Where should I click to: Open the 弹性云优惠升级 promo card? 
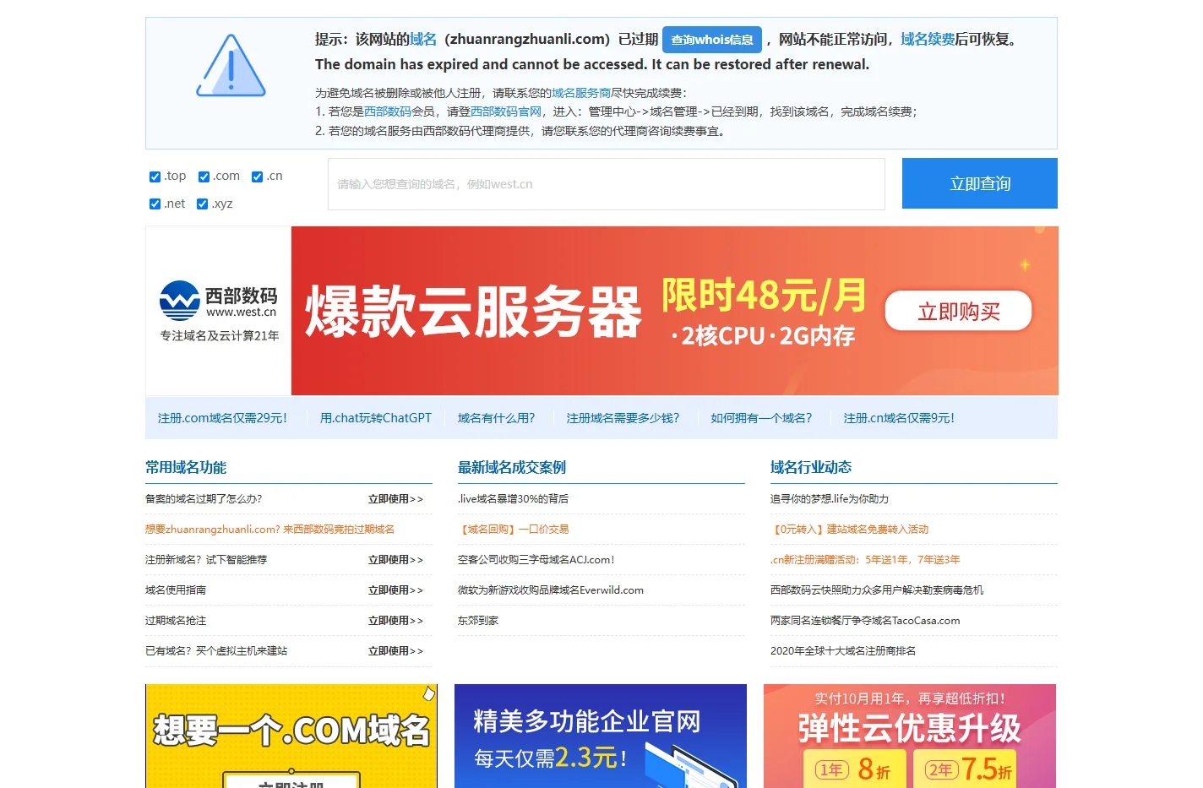pos(910,736)
